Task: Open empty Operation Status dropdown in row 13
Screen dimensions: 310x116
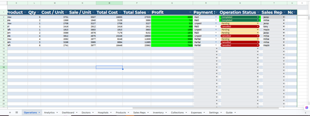Action: point(258,52)
